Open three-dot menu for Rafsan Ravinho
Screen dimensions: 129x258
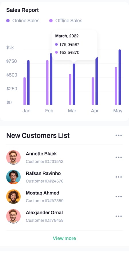(x=119, y=177)
